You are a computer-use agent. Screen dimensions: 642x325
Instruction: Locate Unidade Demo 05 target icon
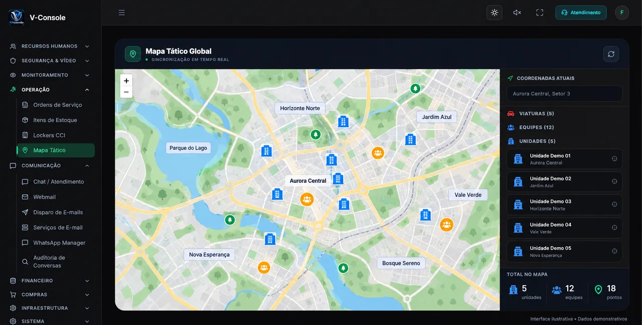click(x=614, y=251)
